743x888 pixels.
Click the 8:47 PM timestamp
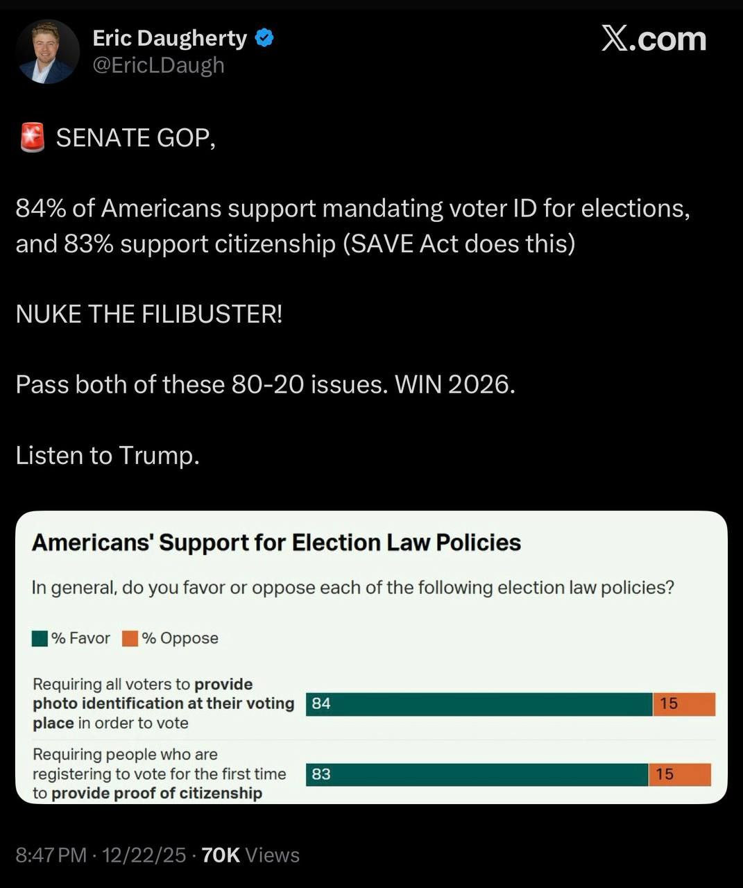pyautogui.click(x=51, y=855)
